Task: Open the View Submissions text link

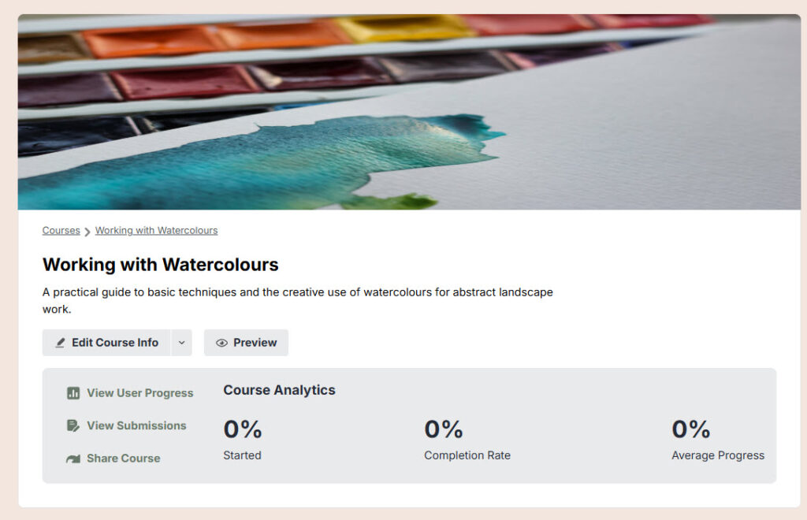Action: (x=136, y=425)
